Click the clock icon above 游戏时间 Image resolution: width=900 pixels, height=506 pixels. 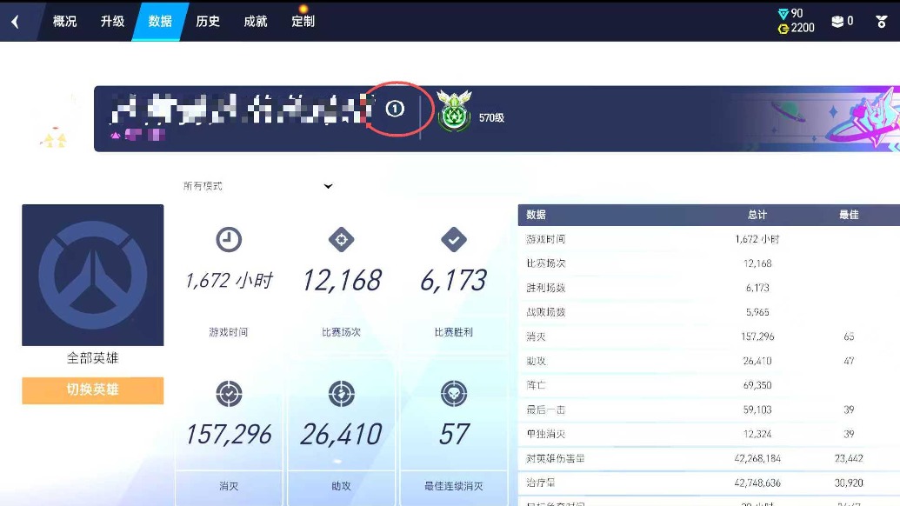(x=228, y=242)
